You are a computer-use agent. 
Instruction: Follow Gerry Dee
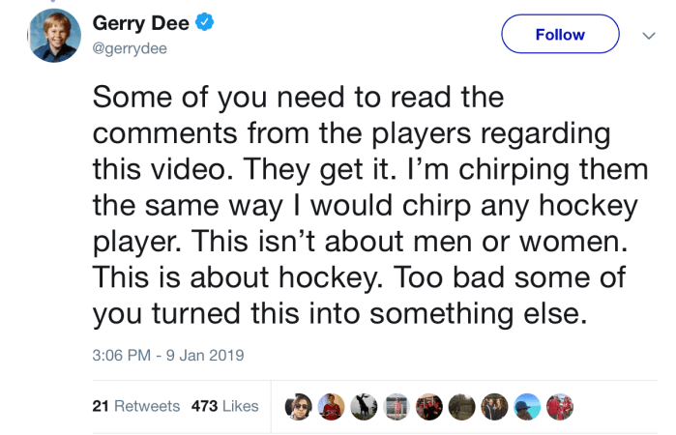(559, 35)
